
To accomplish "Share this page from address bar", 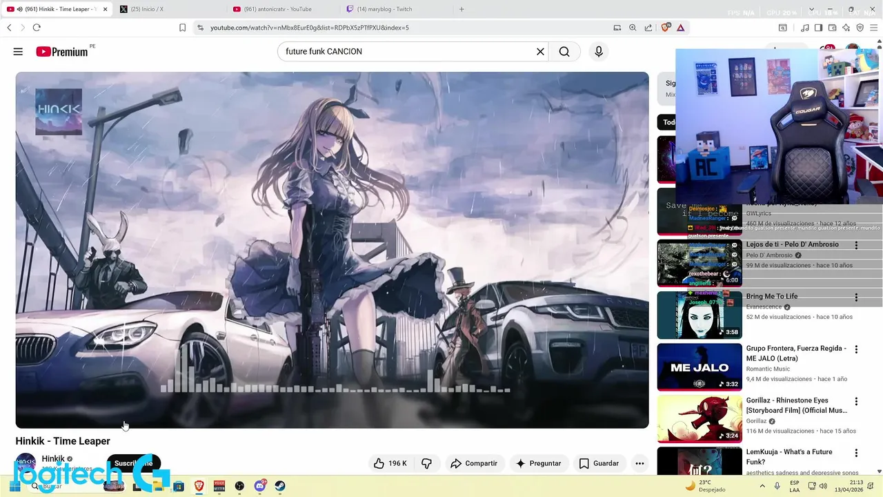I will click(648, 28).
